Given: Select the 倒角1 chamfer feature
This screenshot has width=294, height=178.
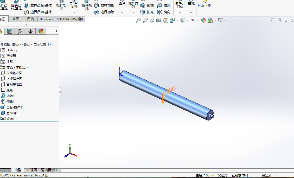Looking at the screenshot, I should tap(8, 102).
